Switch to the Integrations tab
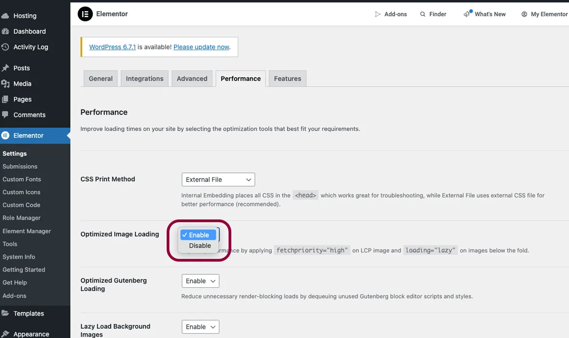This screenshot has height=338, width=569. click(x=144, y=78)
